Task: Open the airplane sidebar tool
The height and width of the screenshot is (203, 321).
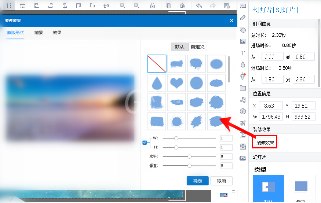Action: pos(243,123)
